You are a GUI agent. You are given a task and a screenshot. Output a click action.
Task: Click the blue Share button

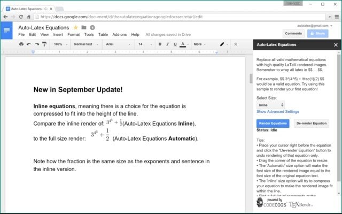tap(317, 33)
